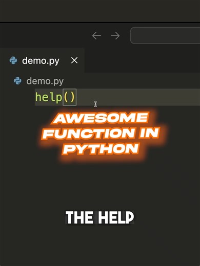The height and width of the screenshot is (266, 200).
Task: Place cursor inside help() parentheses
Action: [69, 97]
